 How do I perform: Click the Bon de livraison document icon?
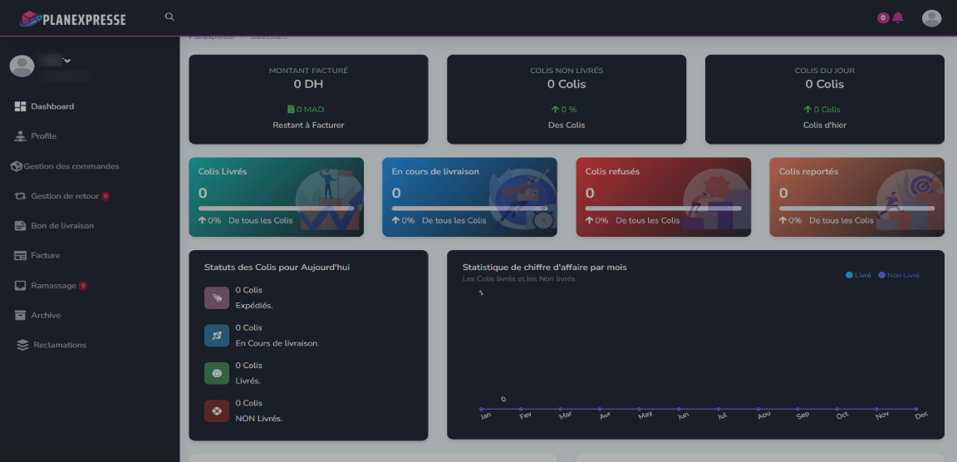(21, 226)
